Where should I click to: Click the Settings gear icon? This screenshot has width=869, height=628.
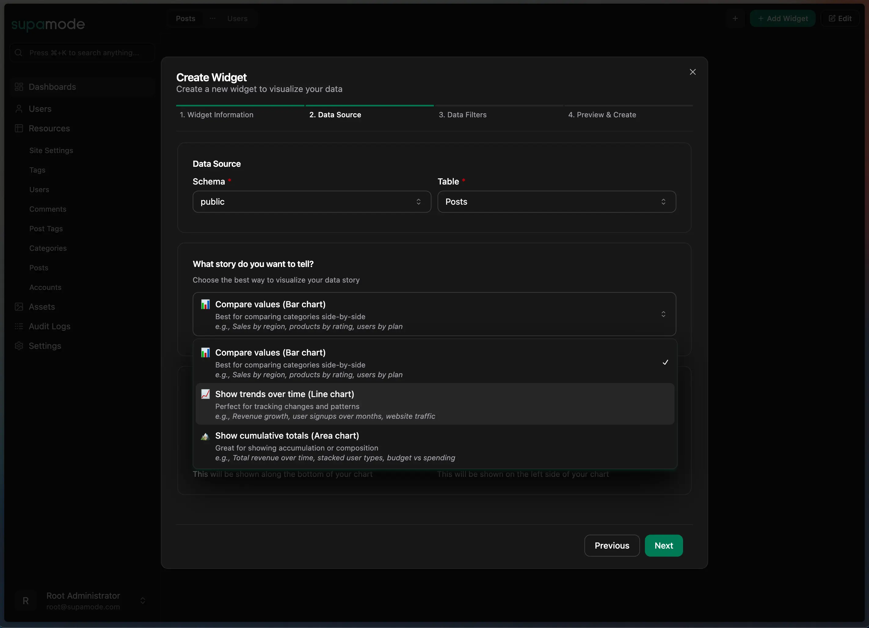19,345
